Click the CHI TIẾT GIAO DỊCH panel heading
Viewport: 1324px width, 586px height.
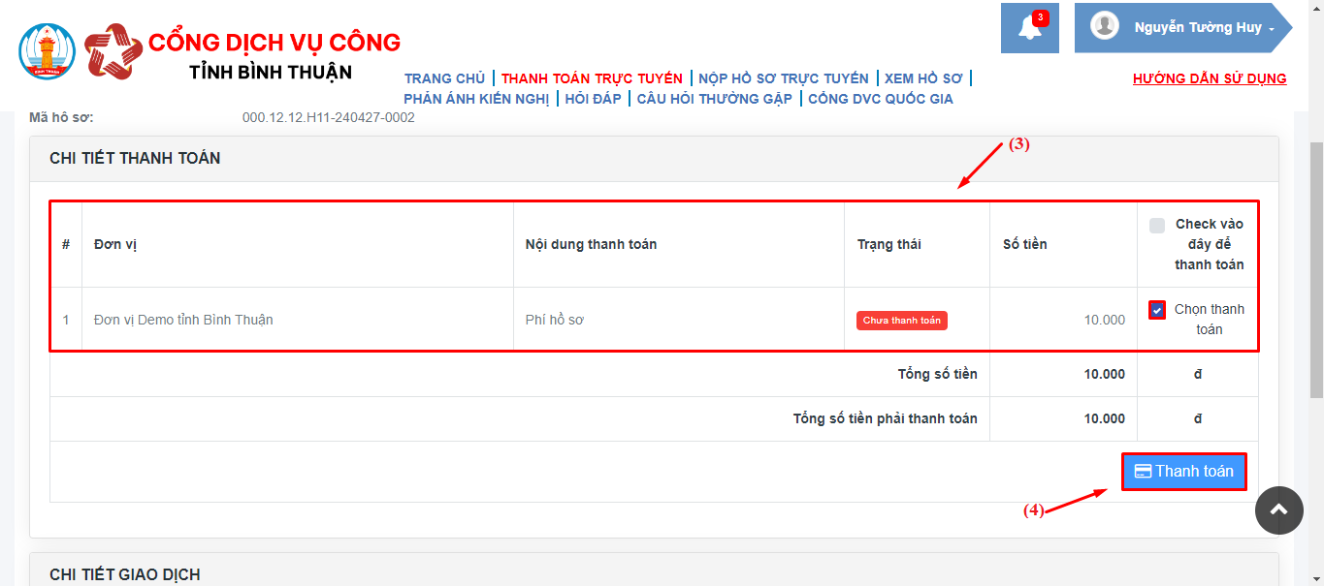pos(125,574)
